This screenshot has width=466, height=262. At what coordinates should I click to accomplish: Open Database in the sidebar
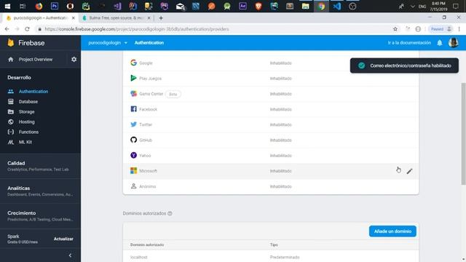(28, 102)
